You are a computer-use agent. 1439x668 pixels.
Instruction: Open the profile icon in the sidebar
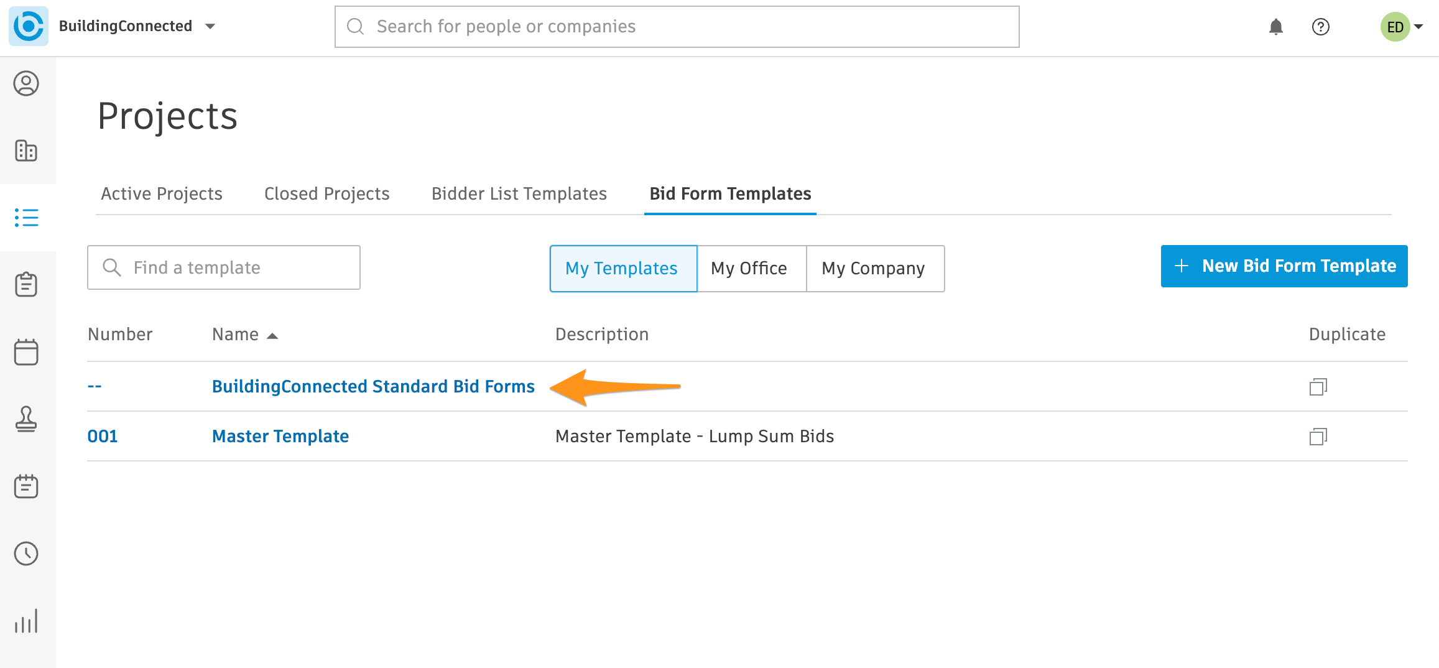[x=26, y=83]
